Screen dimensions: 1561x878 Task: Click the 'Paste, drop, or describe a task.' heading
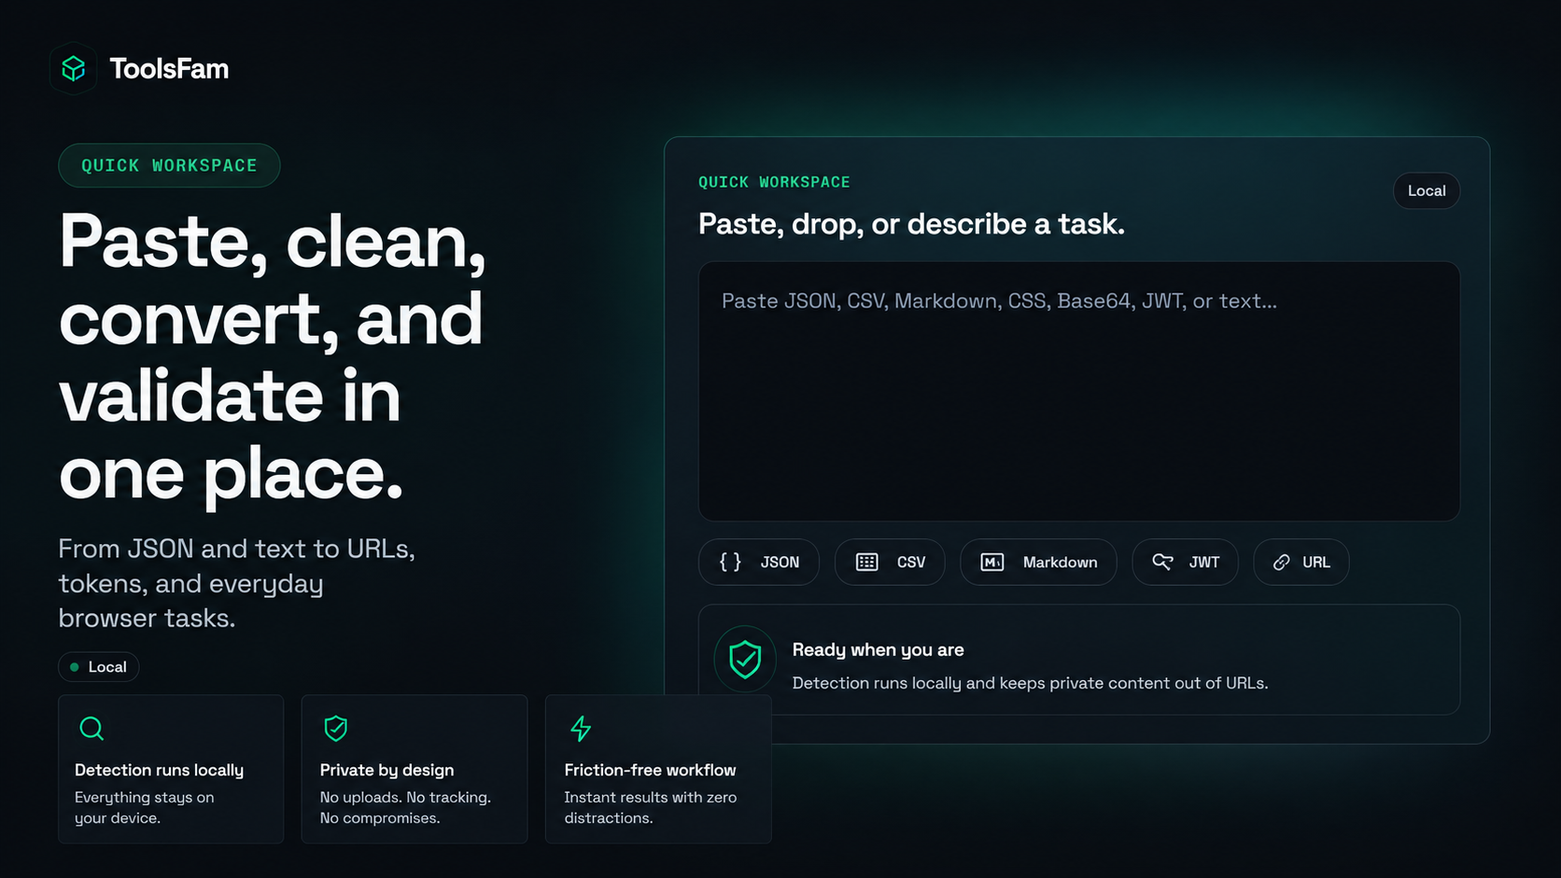click(911, 224)
